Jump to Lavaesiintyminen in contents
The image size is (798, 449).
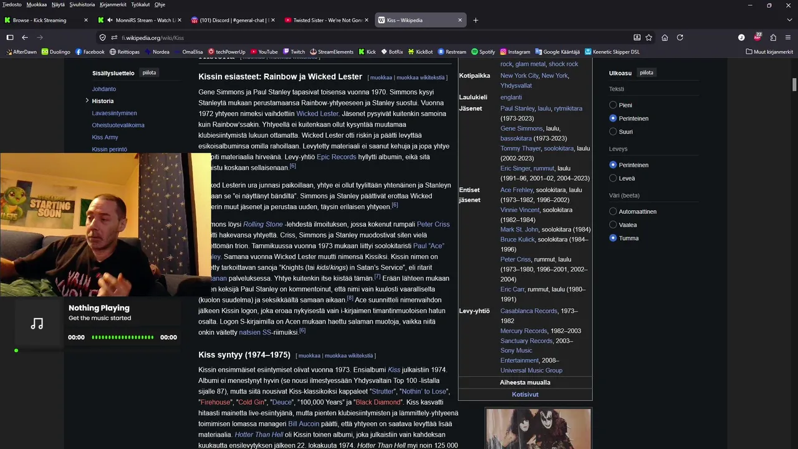(x=115, y=113)
